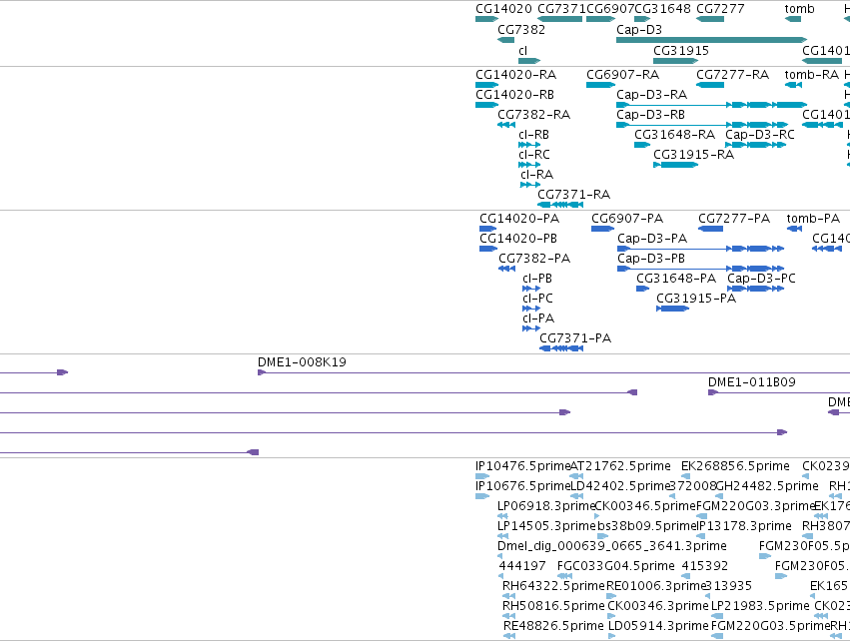Click EST EK268856.5prime label
Viewport: 850px width, 641px height.
[x=735, y=466]
